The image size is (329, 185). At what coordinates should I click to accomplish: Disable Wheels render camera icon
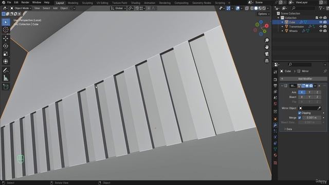point(325,31)
